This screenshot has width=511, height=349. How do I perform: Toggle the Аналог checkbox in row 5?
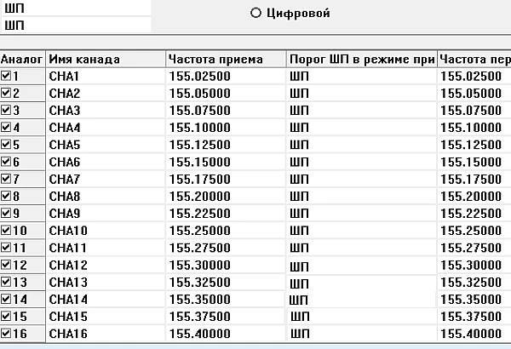point(7,145)
